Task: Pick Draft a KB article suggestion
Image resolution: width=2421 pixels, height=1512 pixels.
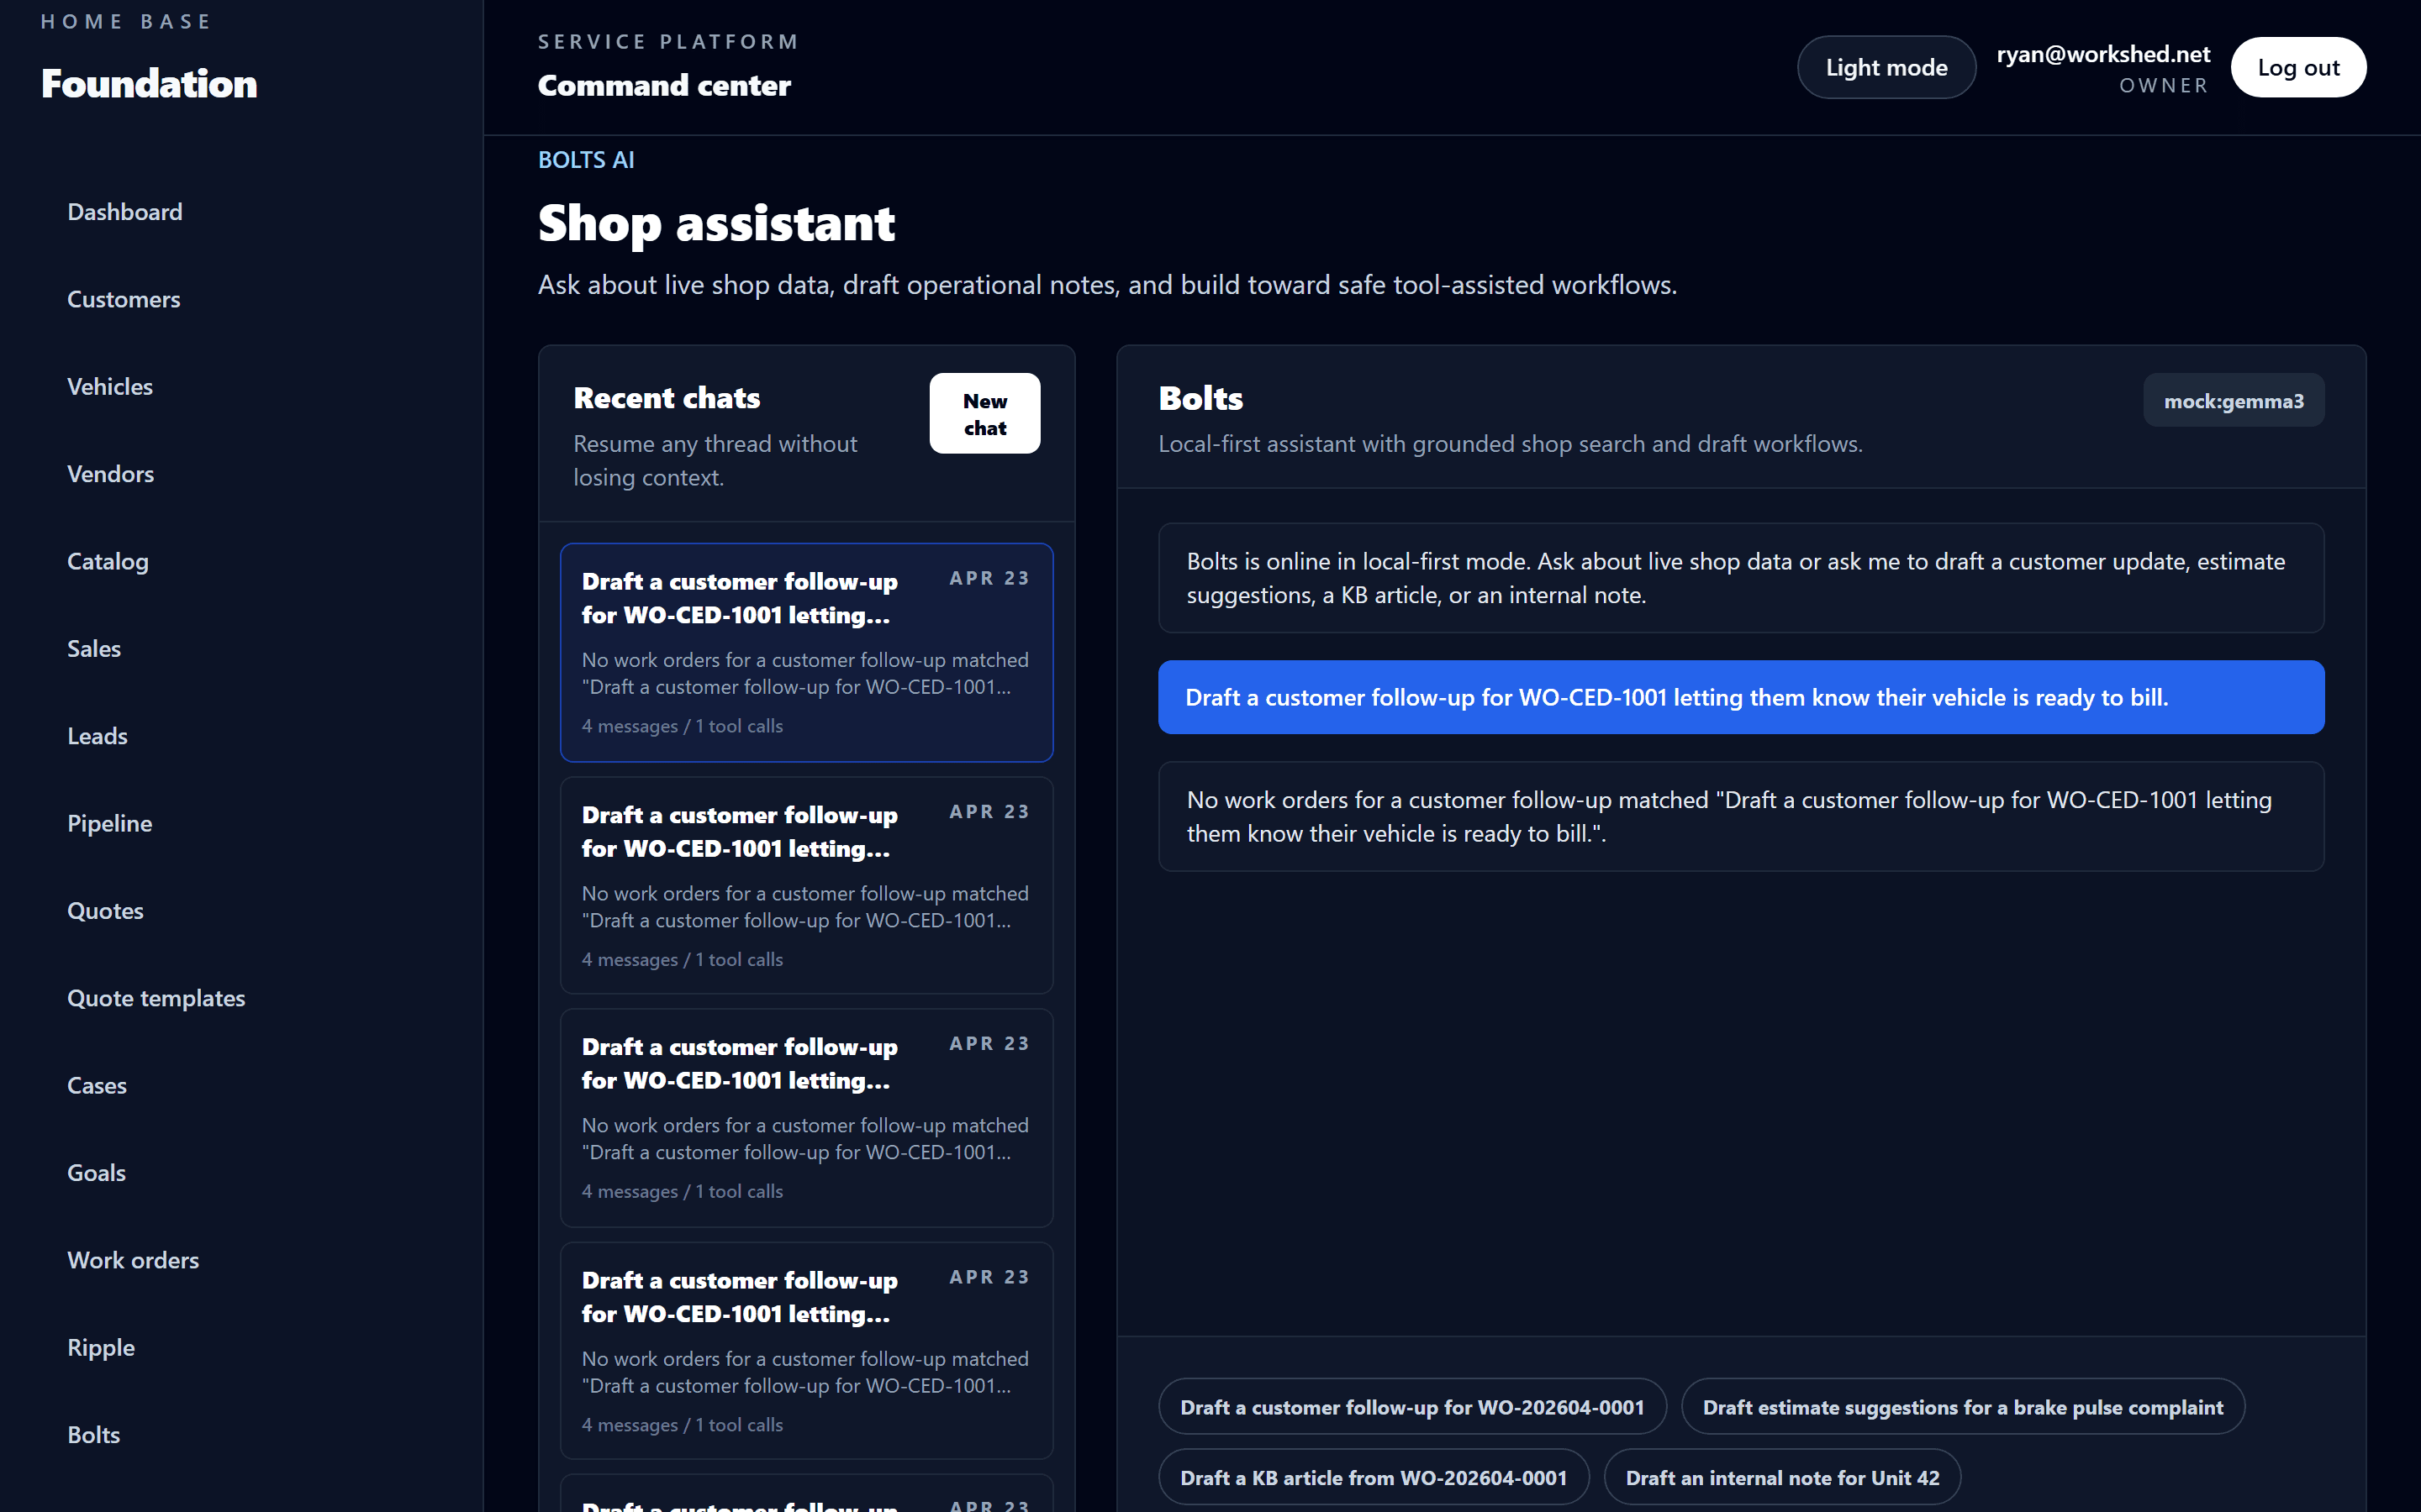Action: 1373,1477
